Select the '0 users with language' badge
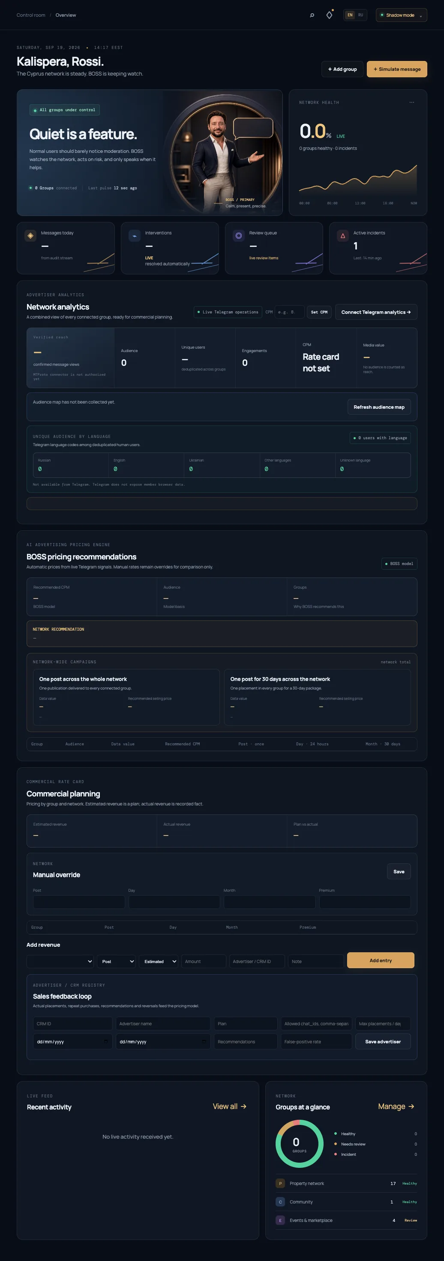The width and height of the screenshot is (444, 1261). tap(380, 438)
